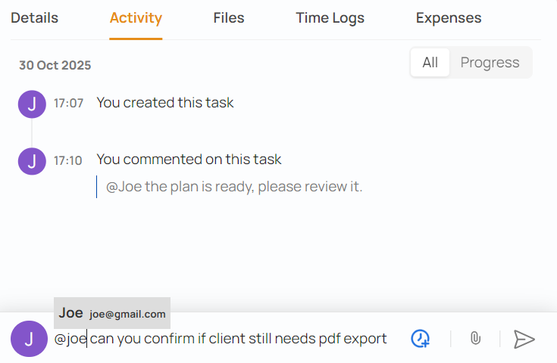Click the clock-plus log time icon
Viewport: 557px width, 363px height.
(x=421, y=339)
